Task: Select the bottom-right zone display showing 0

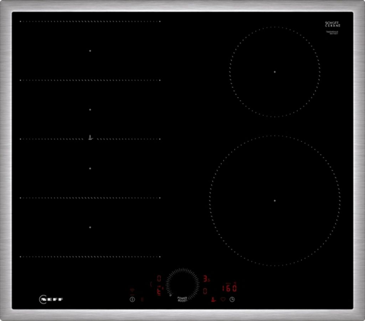Action: tap(205, 291)
